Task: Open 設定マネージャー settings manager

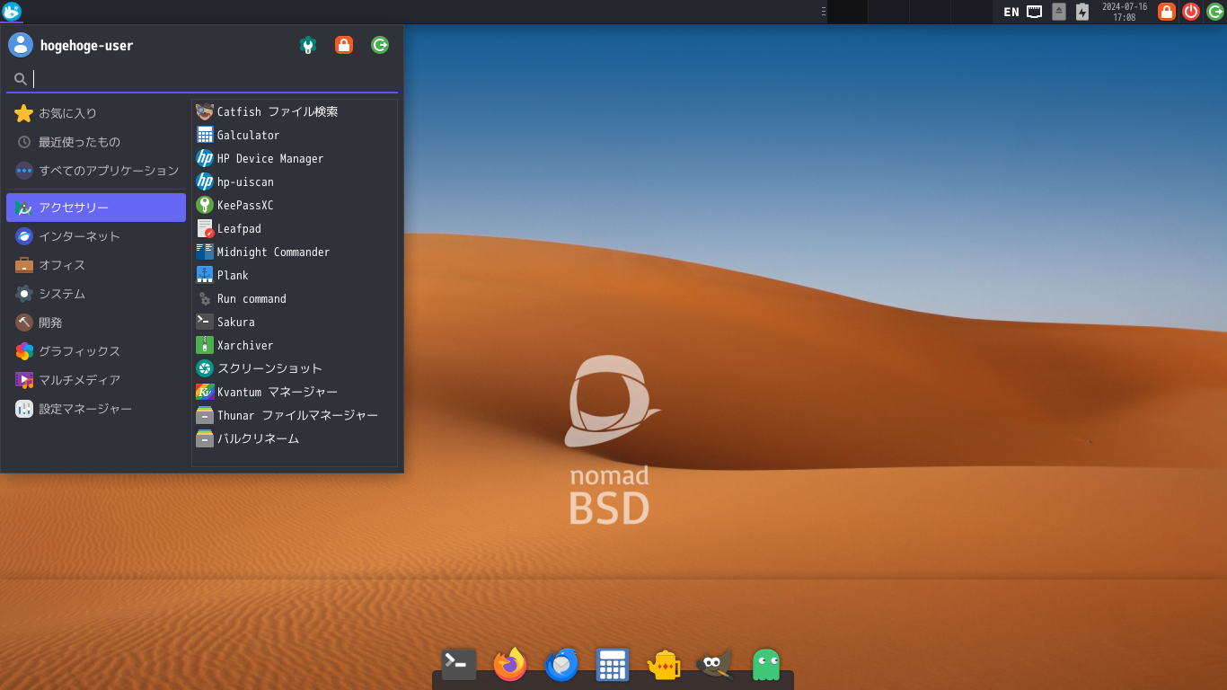Action: [x=96, y=409]
